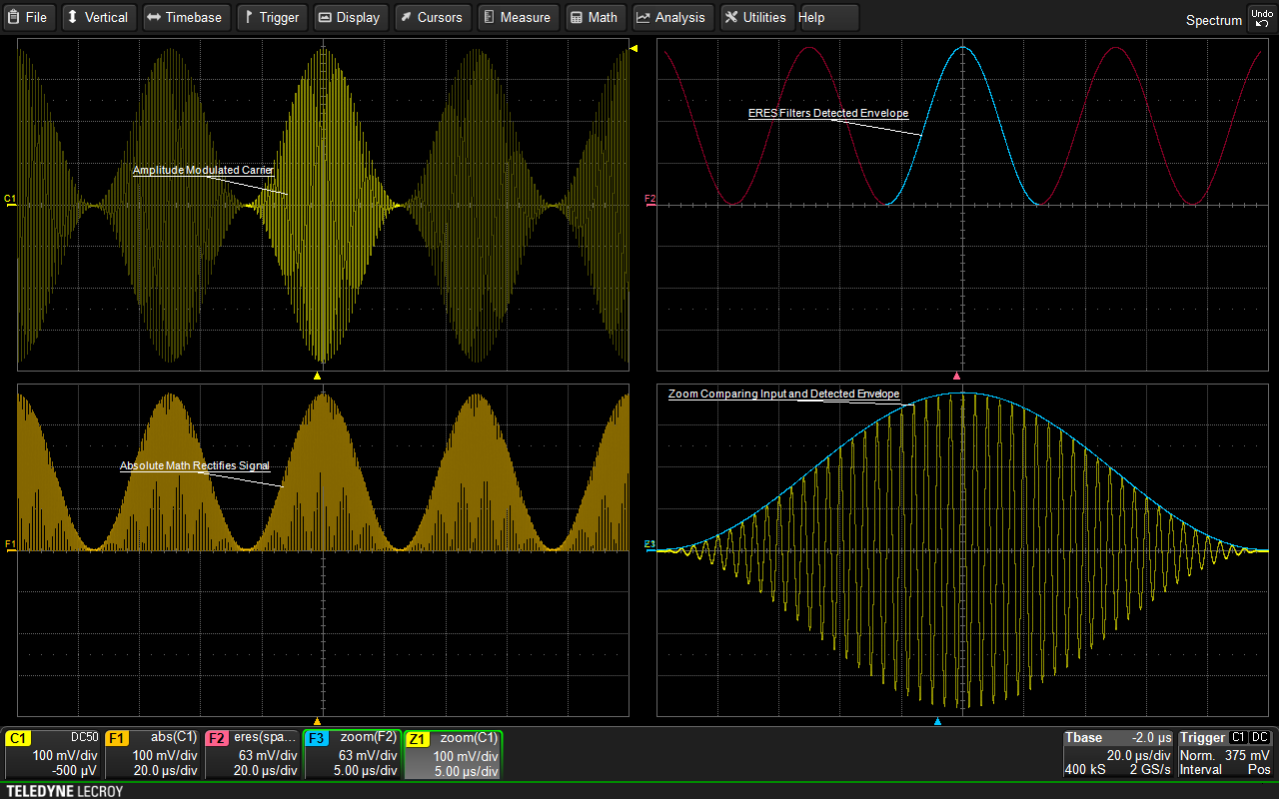The width and height of the screenshot is (1279, 799).
Task: Select the 'Amplitude Modulated Carrier' label
Action: [203, 171]
